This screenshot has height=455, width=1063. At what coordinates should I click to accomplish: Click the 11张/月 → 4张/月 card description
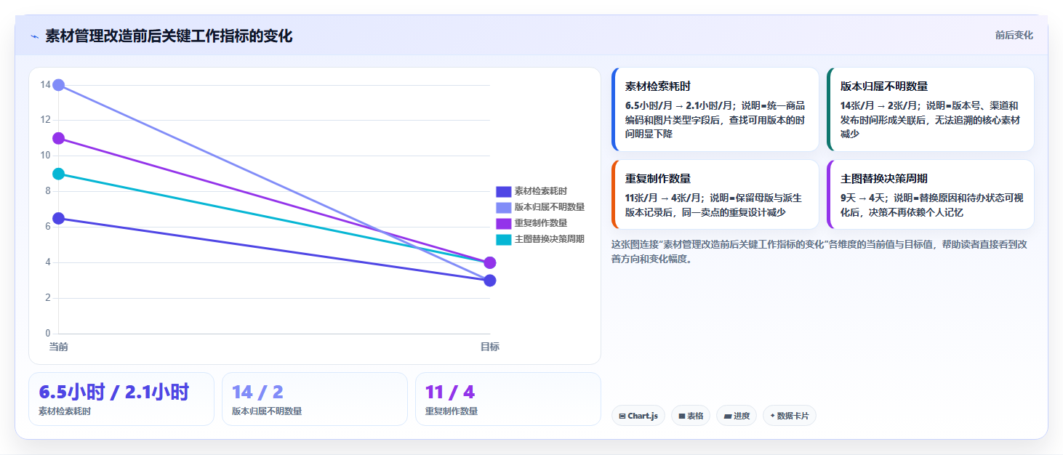coord(714,205)
